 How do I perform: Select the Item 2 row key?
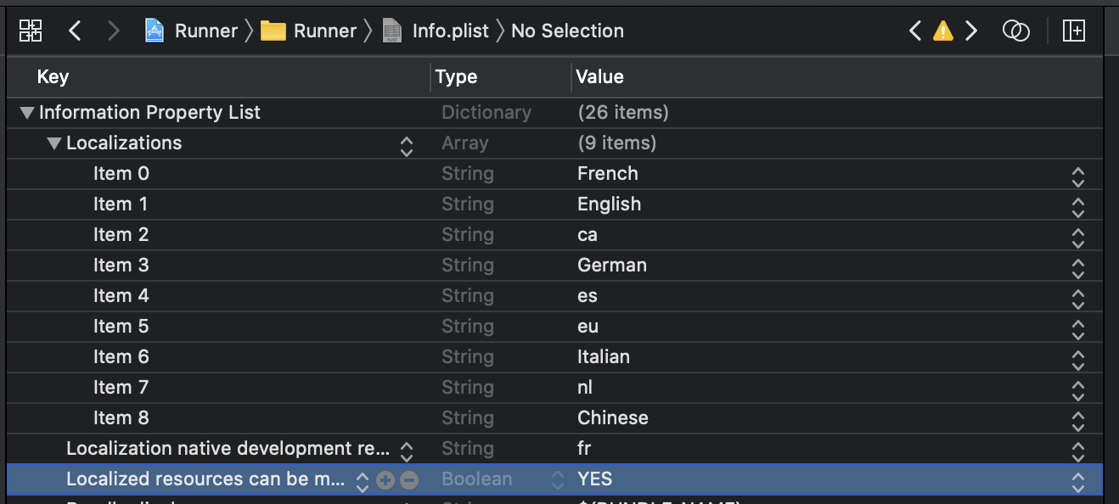click(121, 235)
